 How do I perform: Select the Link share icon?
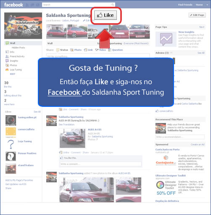click(x=85, y=50)
